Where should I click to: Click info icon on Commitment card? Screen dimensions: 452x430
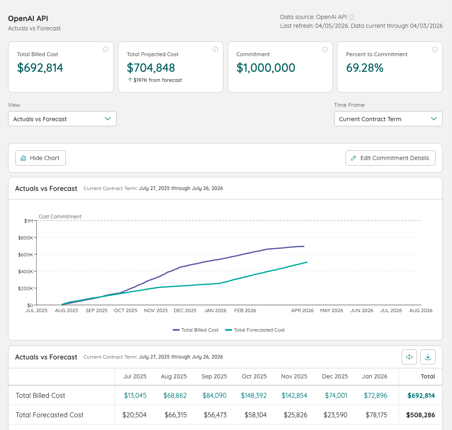tap(325, 49)
